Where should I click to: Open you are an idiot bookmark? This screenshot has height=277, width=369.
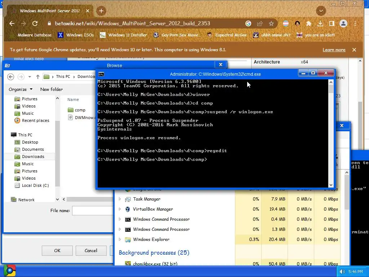point(315,35)
